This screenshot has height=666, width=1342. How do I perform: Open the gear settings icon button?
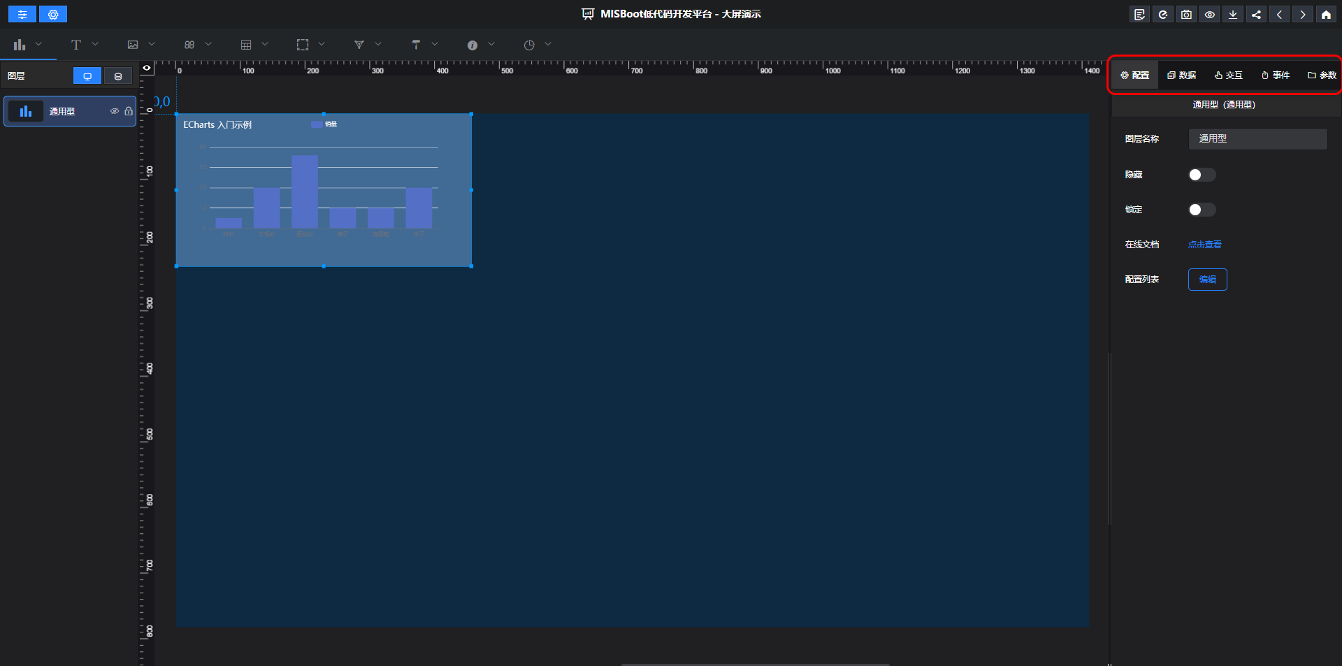pos(53,14)
